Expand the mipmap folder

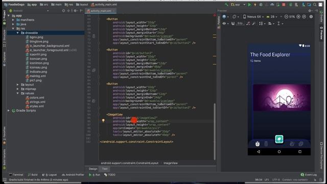(x=17, y=89)
